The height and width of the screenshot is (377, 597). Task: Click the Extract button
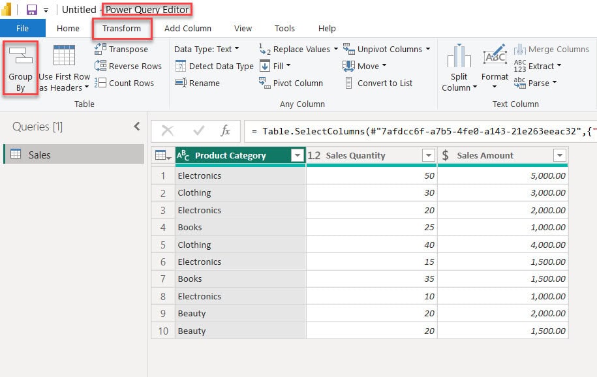coord(537,67)
